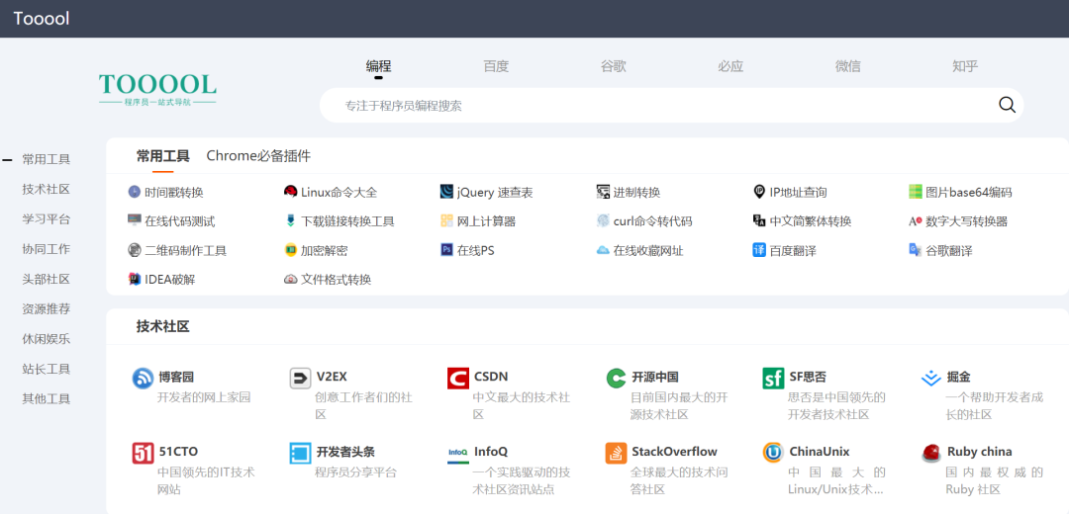
Task: Click the 图片base64编码 green icon
Action: (x=915, y=192)
